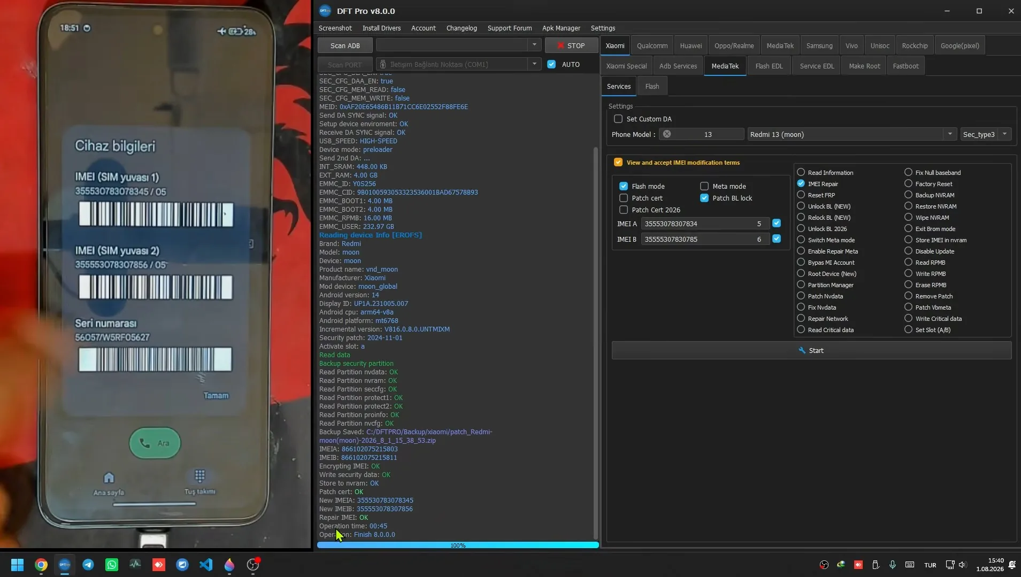Screen dimensions: 1021x577
Task: Tap the home icon on the phone screen
Action: click(x=109, y=477)
